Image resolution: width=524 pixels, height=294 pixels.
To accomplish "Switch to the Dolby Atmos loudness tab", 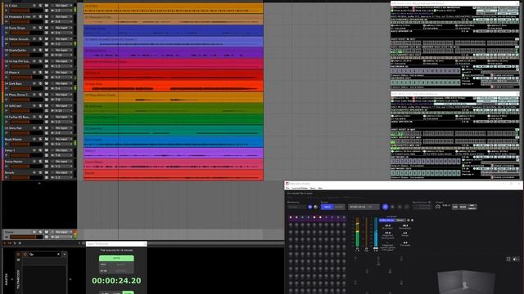I will pos(386,220).
